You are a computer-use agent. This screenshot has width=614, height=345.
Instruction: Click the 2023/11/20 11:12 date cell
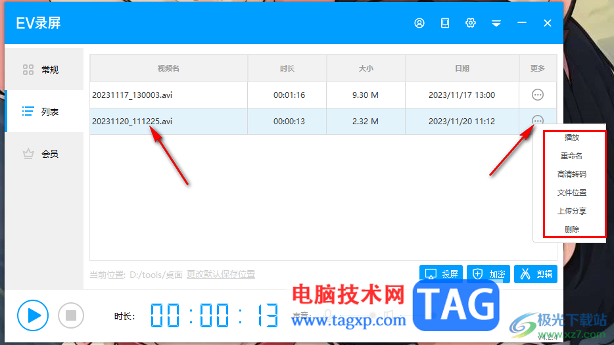461,122
